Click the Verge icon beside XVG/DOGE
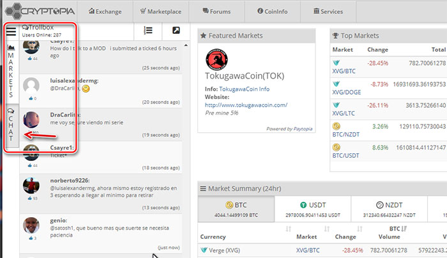 [x=337, y=84]
